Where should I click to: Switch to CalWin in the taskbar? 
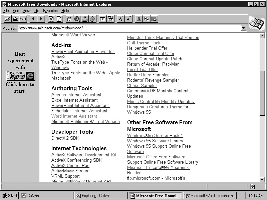click(x=47, y=196)
